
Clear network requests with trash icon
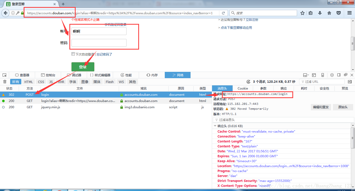point(5,82)
